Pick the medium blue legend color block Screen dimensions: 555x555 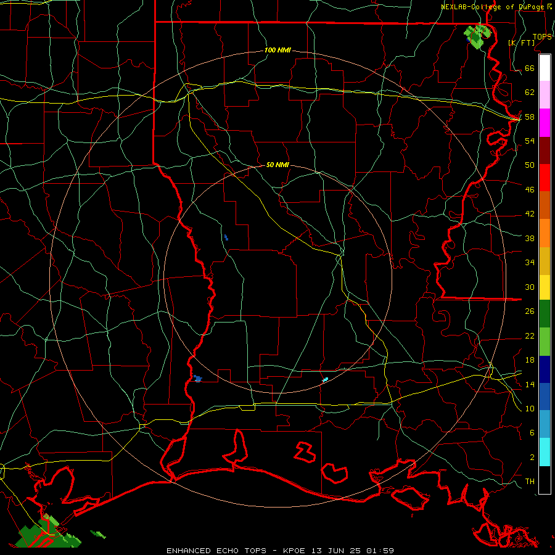[545, 397]
